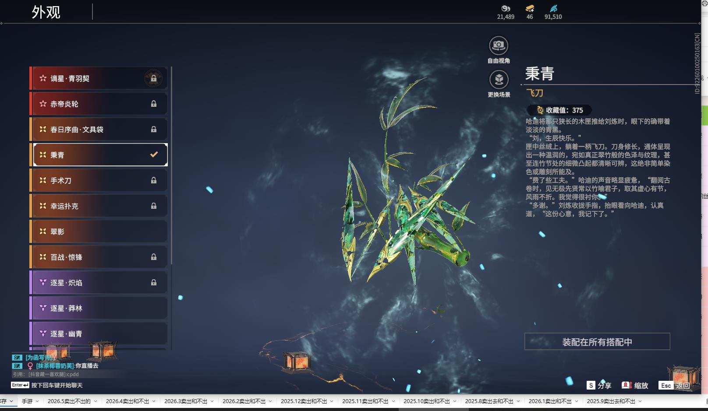This screenshot has height=411, width=708.
Task: Expand the 2026.3卖出和不出 tab dropdown arrow
Action: coord(212,401)
